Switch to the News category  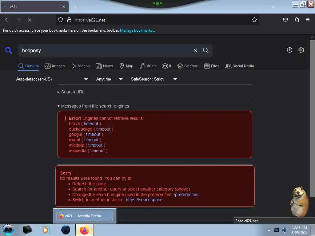tap(104, 66)
